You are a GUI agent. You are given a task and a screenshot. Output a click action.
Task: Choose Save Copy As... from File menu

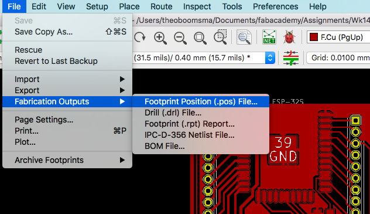click(67, 32)
